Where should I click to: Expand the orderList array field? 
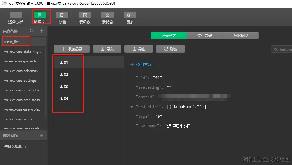[132, 107]
